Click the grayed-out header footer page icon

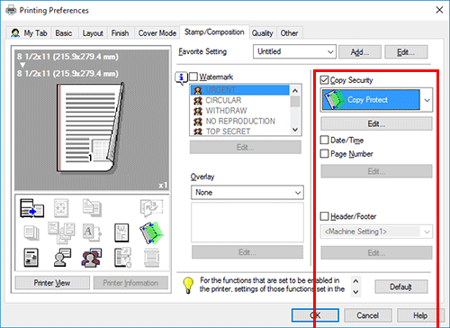click(151, 258)
